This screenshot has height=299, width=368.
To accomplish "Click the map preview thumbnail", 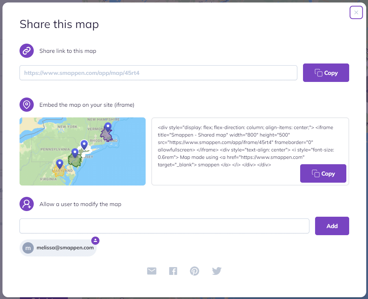I will tap(82, 151).
